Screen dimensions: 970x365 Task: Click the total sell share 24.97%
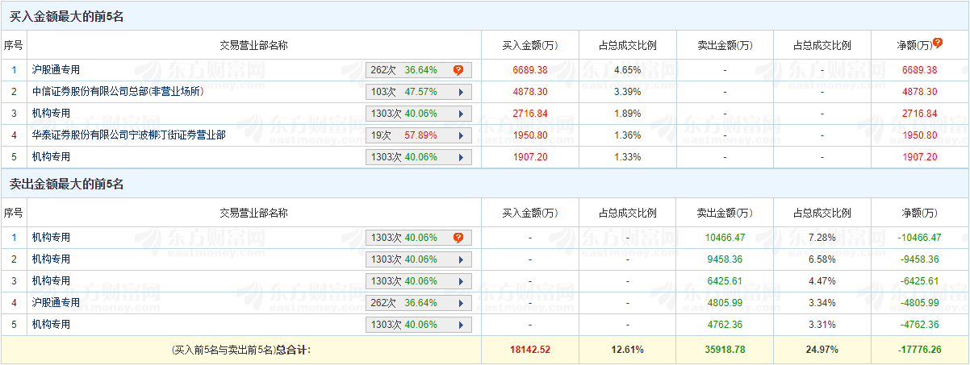(822, 350)
